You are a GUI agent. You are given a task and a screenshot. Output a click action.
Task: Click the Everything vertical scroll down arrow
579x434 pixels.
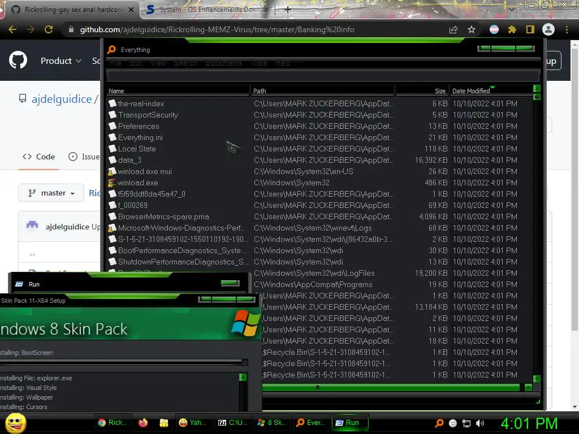[x=537, y=379]
